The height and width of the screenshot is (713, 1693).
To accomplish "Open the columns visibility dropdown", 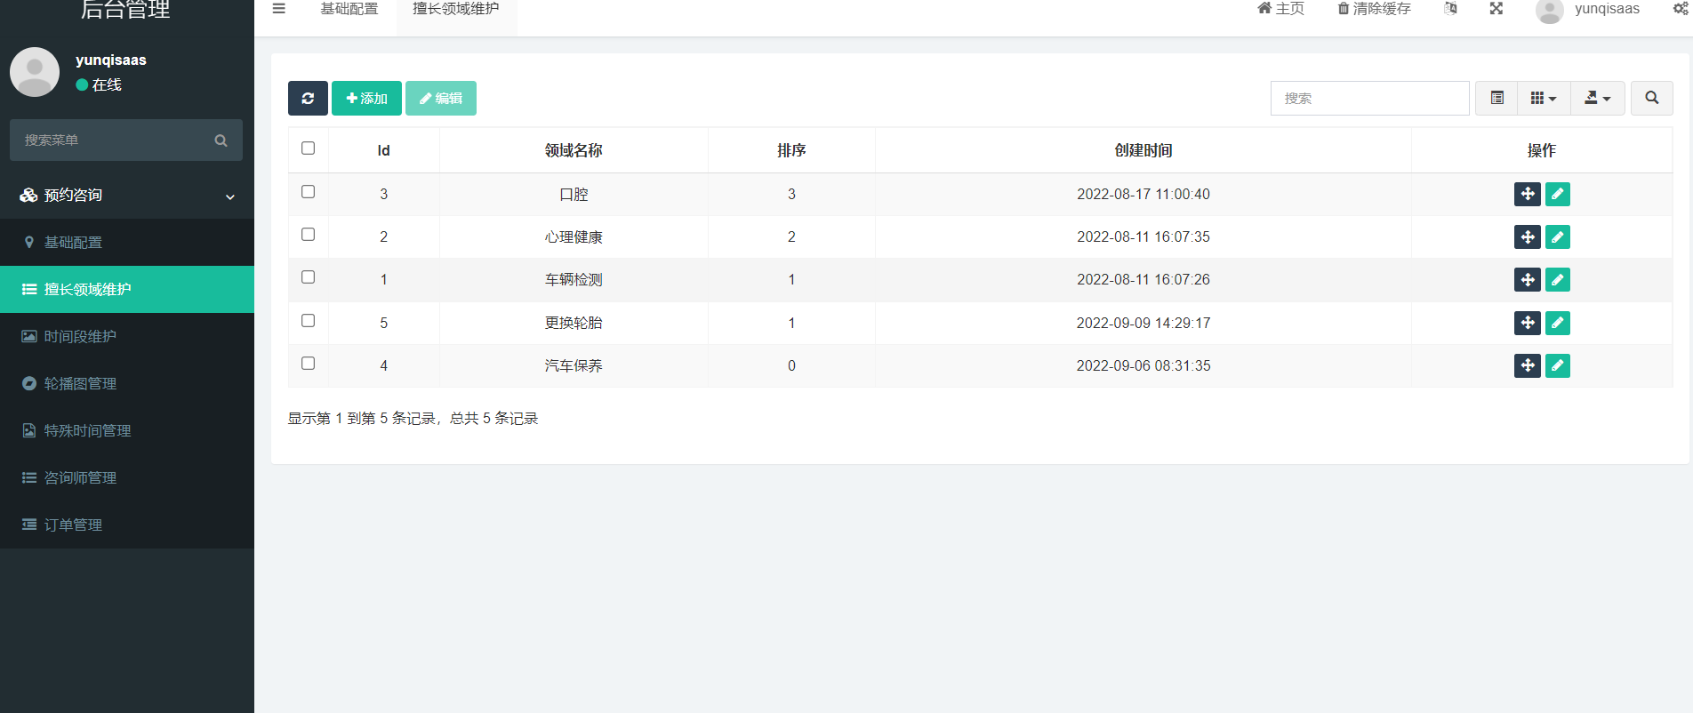I will click(x=1543, y=99).
